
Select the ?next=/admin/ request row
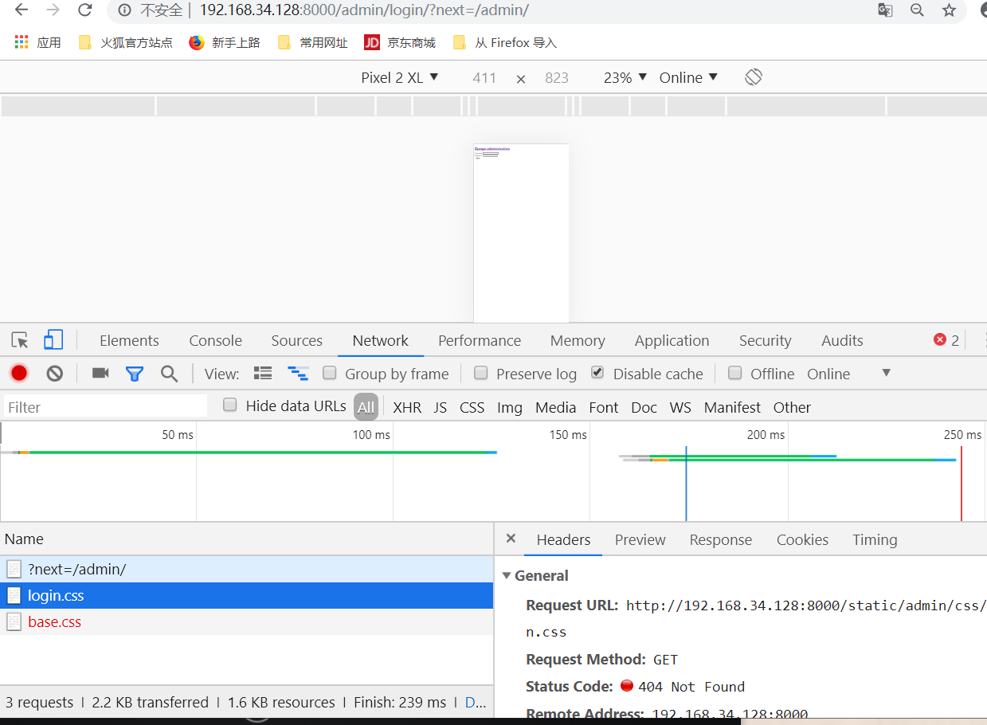[247, 569]
